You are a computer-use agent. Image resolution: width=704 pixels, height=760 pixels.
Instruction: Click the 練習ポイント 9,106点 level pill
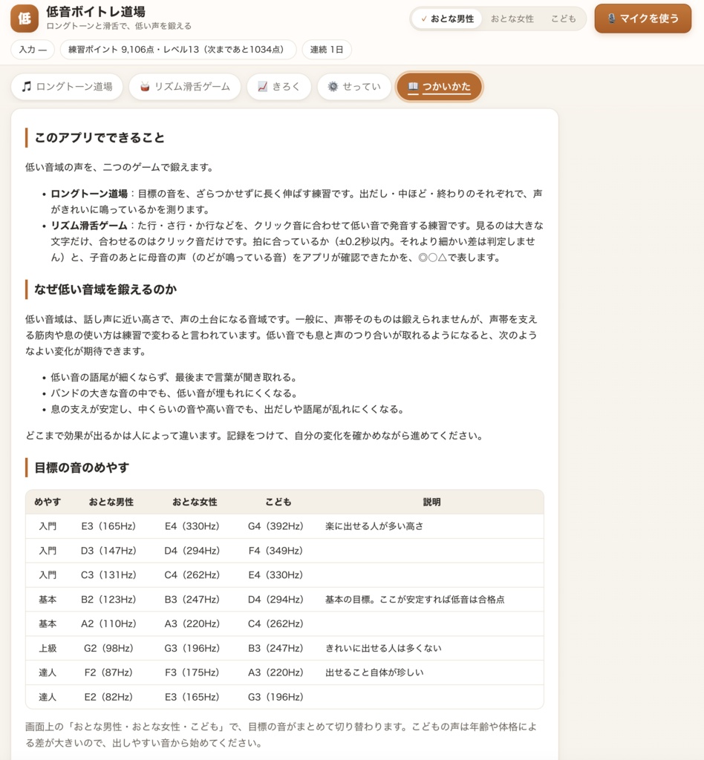point(178,50)
